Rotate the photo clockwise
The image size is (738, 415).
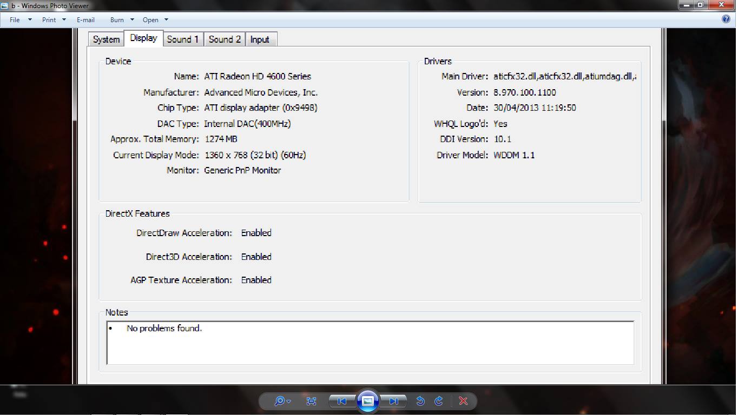[438, 401]
